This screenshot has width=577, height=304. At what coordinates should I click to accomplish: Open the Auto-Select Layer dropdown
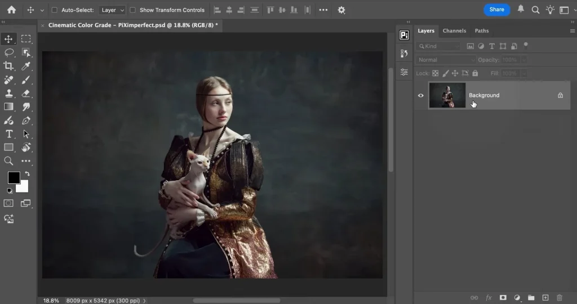pyautogui.click(x=112, y=10)
